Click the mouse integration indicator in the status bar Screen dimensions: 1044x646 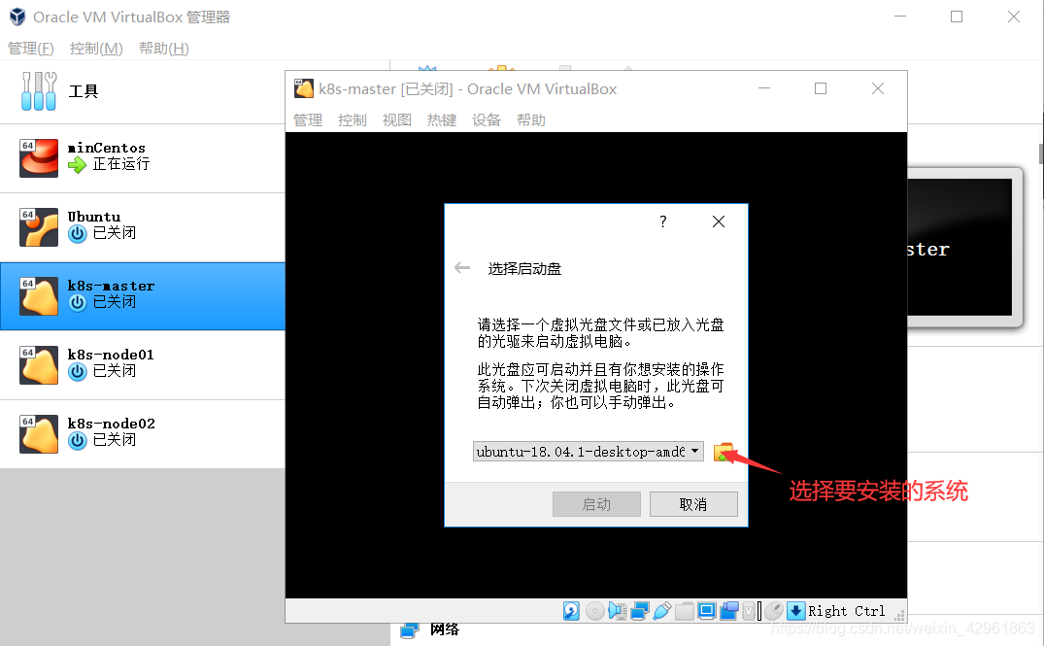(774, 611)
